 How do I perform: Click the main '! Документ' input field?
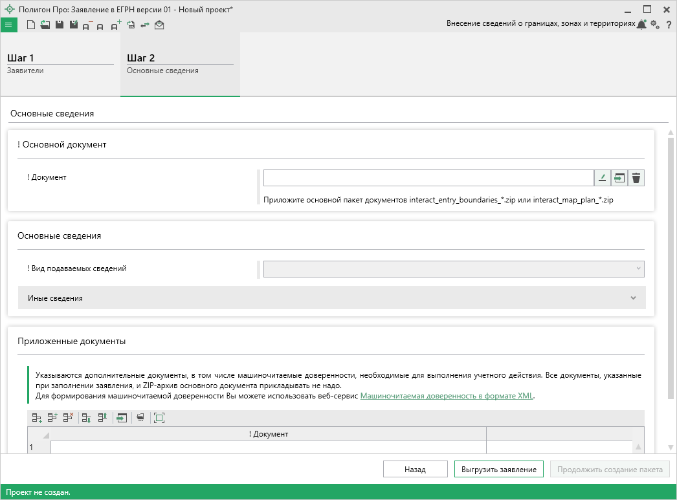428,178
